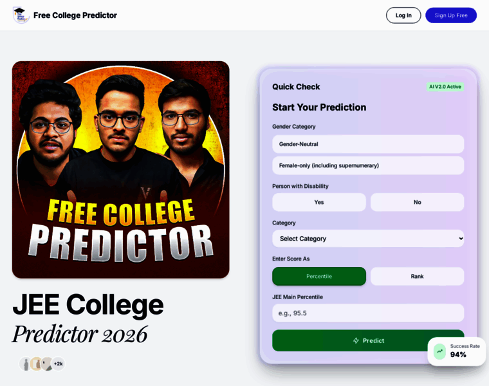Viewport: 489px width, 386px height.
Task: Click the Sign Up Free button
Action: [x=451, y=15]
